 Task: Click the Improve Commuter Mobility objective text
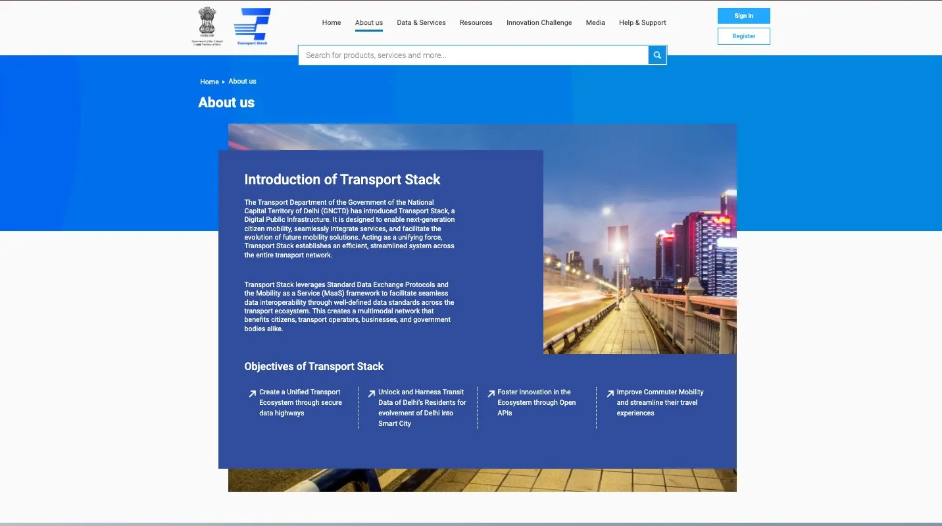click(x=660, y=402)
